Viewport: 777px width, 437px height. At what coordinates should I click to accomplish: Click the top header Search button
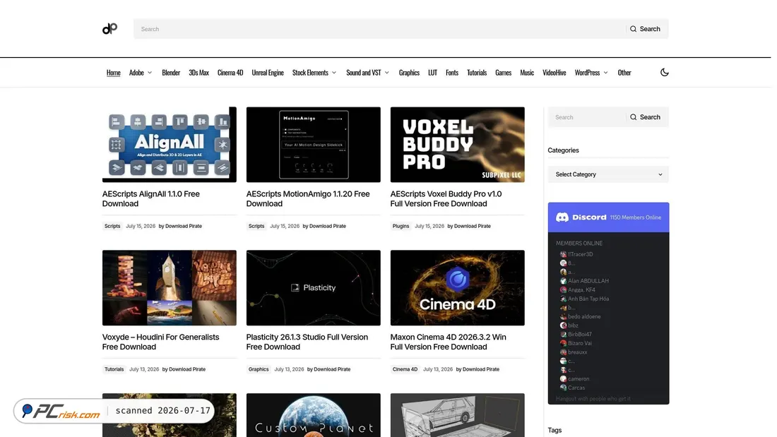(646, 29)
